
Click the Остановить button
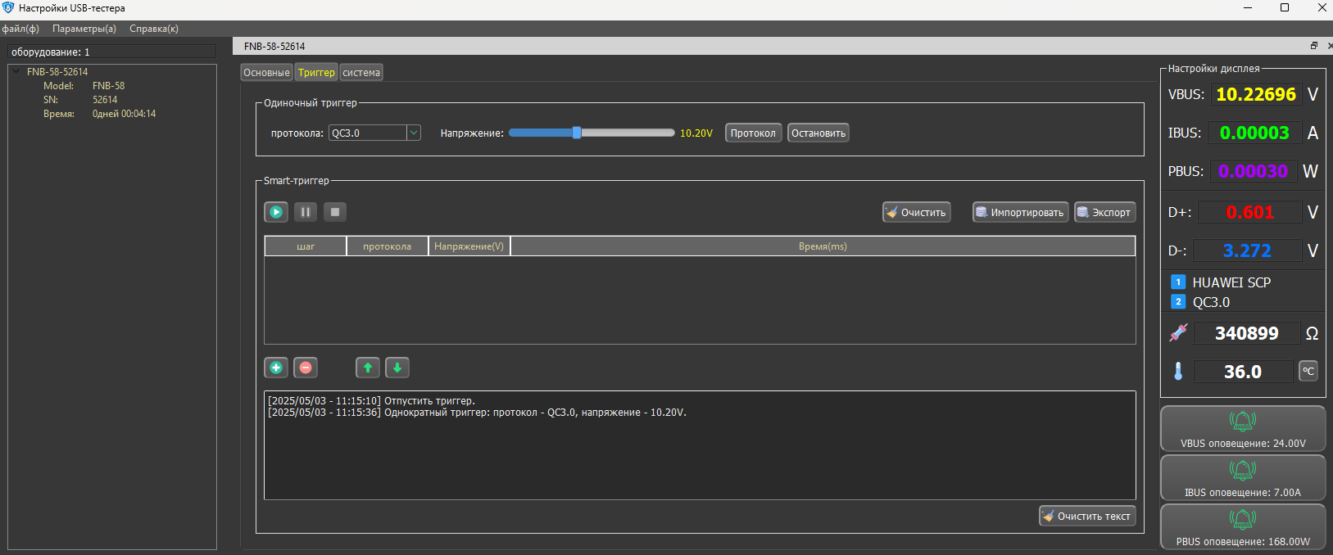coord(818,133)
